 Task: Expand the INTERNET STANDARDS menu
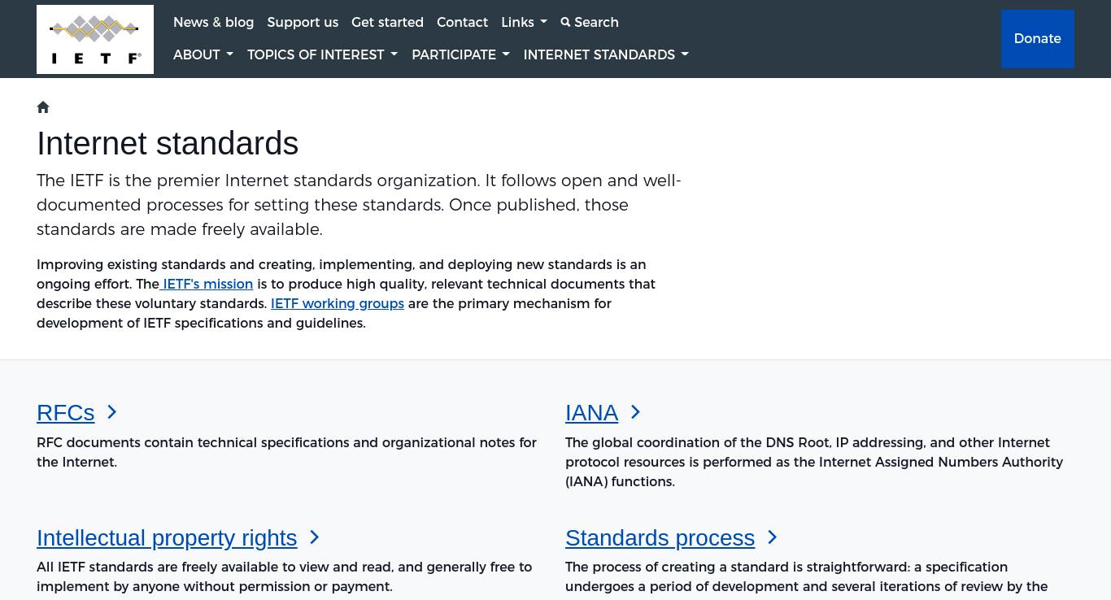pos(606,54)
